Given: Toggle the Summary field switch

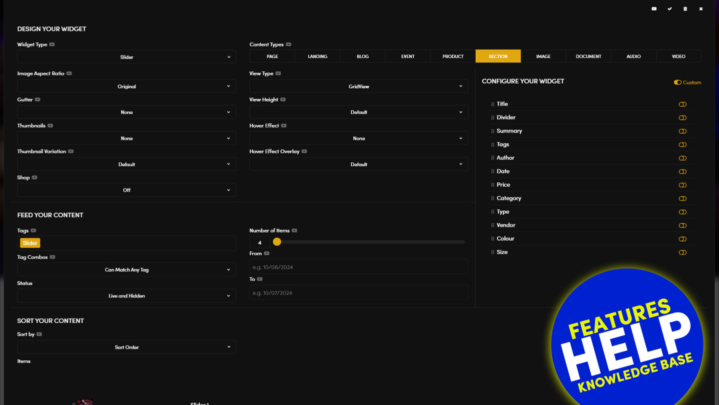Looking at the screenshot, I should point(683,131).
